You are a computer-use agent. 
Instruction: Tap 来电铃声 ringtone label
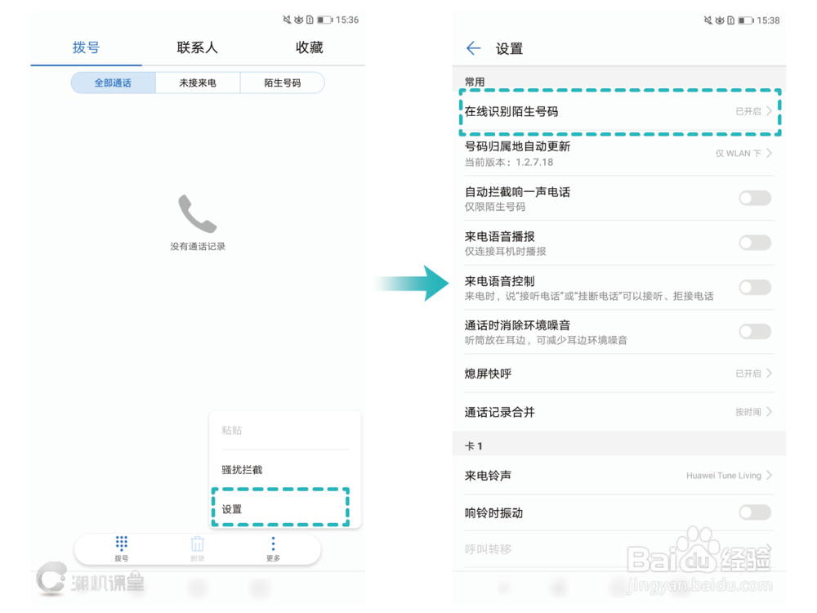click(x=488, y=476)
